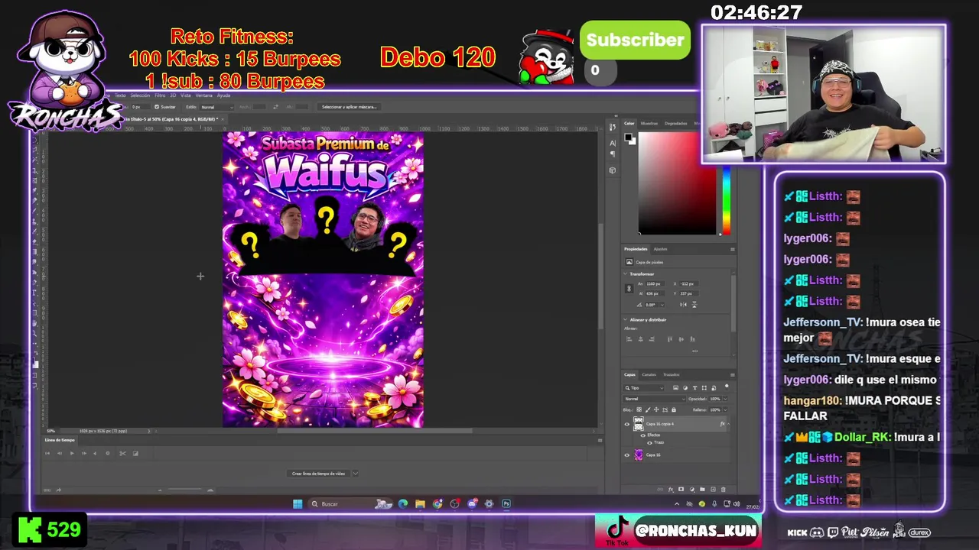
Task: Open timeline type dropdown arrow
Action: [x=355, y=474]
